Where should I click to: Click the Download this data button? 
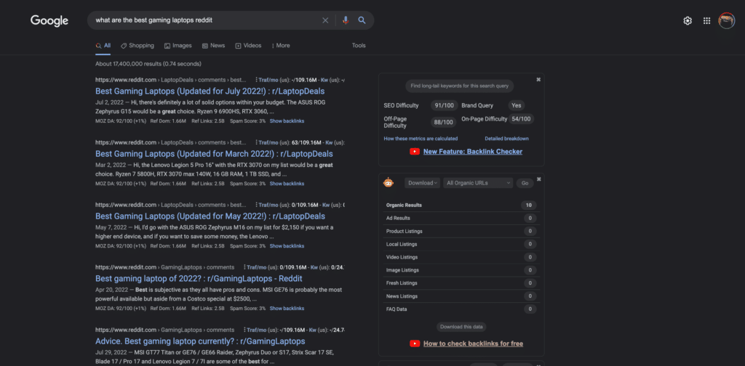461,327
